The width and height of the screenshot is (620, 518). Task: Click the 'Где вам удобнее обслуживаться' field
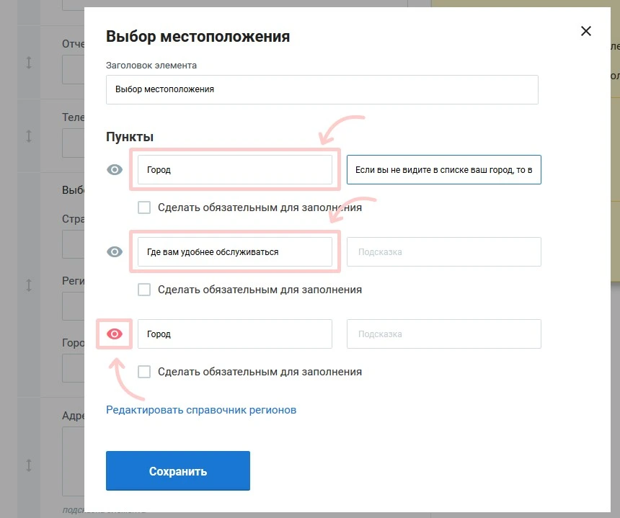coord(234,252)
